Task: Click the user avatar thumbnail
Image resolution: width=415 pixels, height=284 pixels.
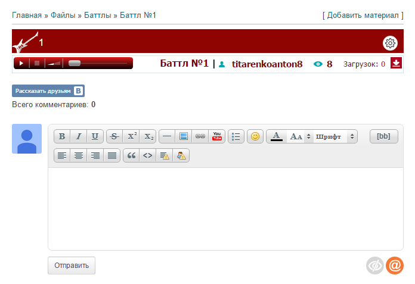Action: click(x=27, y=139)
